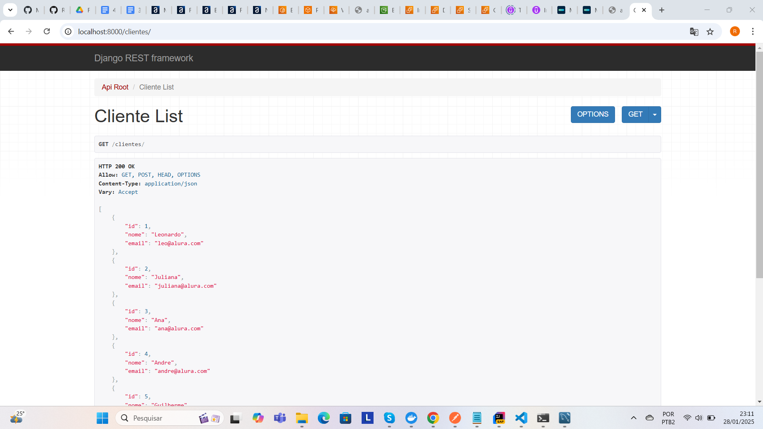The width and height of the screenshot is (763, 429).
Task: Click the Google Translate icon
Action: [694, 31]
